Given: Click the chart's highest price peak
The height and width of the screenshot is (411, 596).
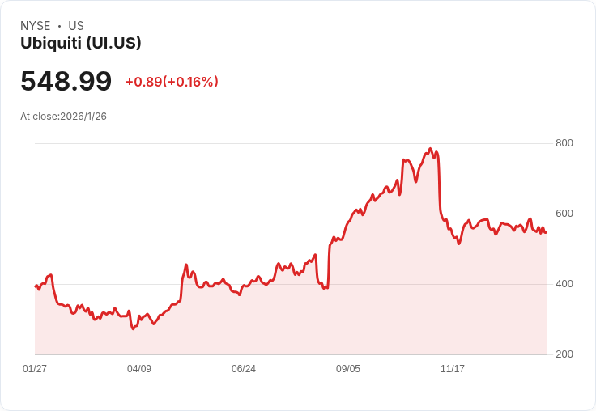Looking at the screenshot, I should click(x=430, y=149).
